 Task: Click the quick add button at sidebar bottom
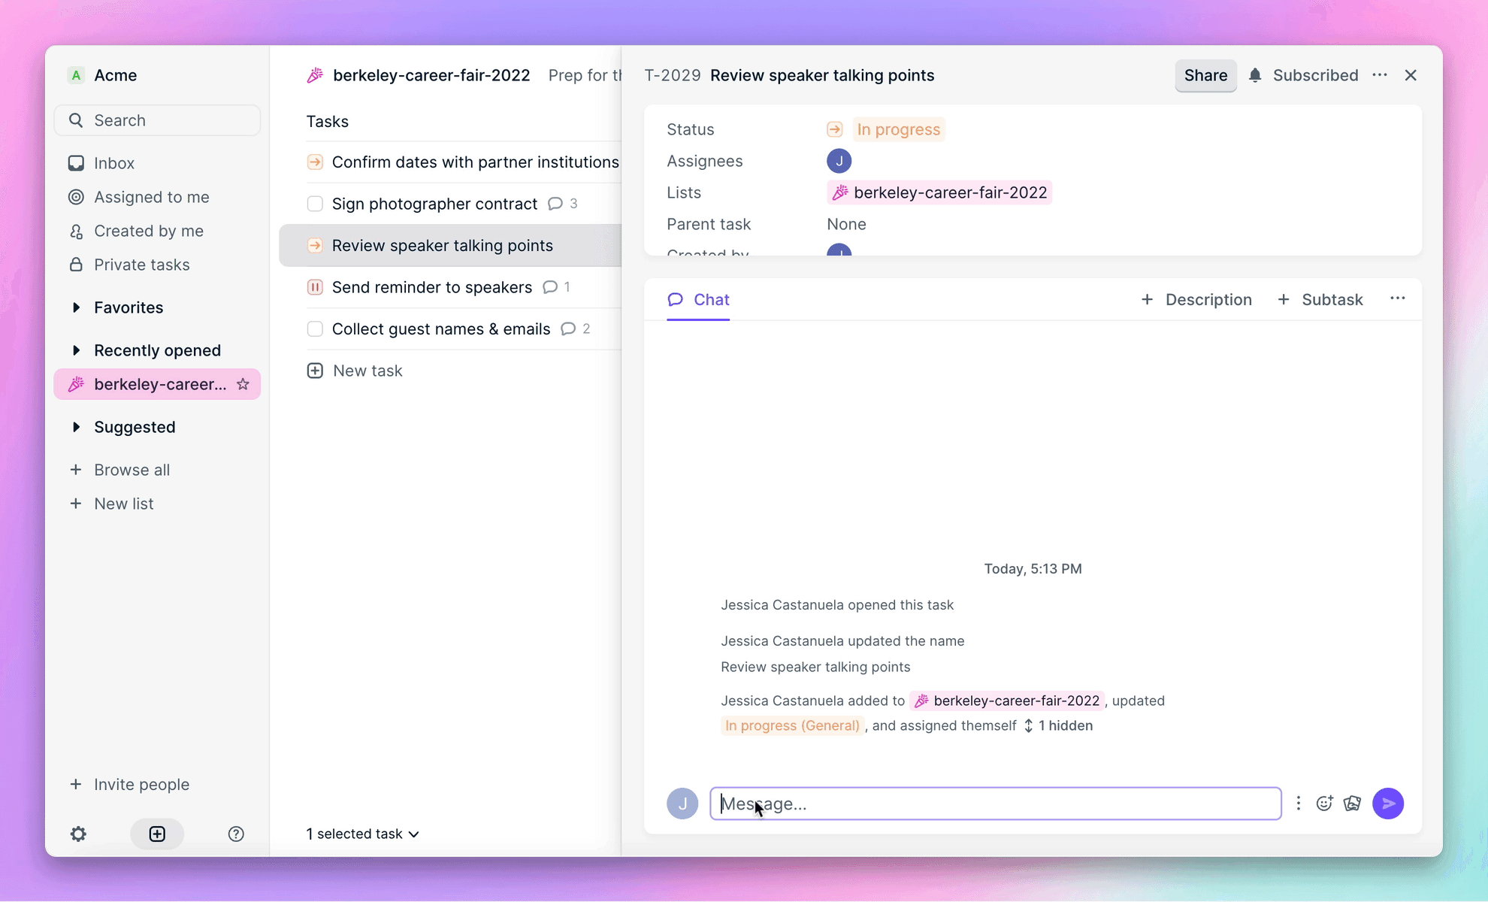click(x=157, y=834)
